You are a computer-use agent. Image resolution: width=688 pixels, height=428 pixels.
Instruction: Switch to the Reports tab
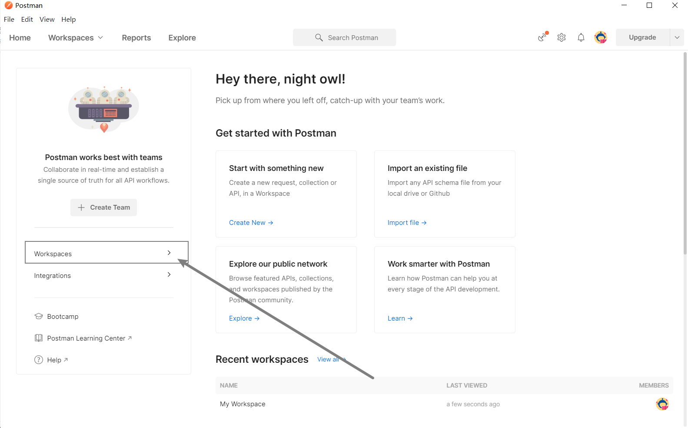point(136,38)
